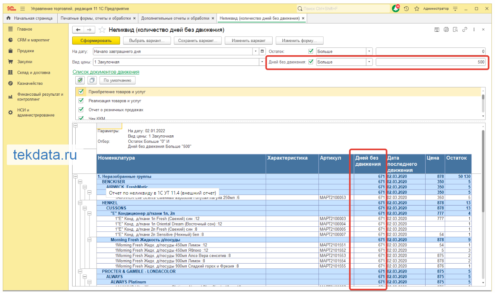Screen dimensions: 495x293
Task: Collapse the BENCKISER group
Action: (x=80, y=182)
